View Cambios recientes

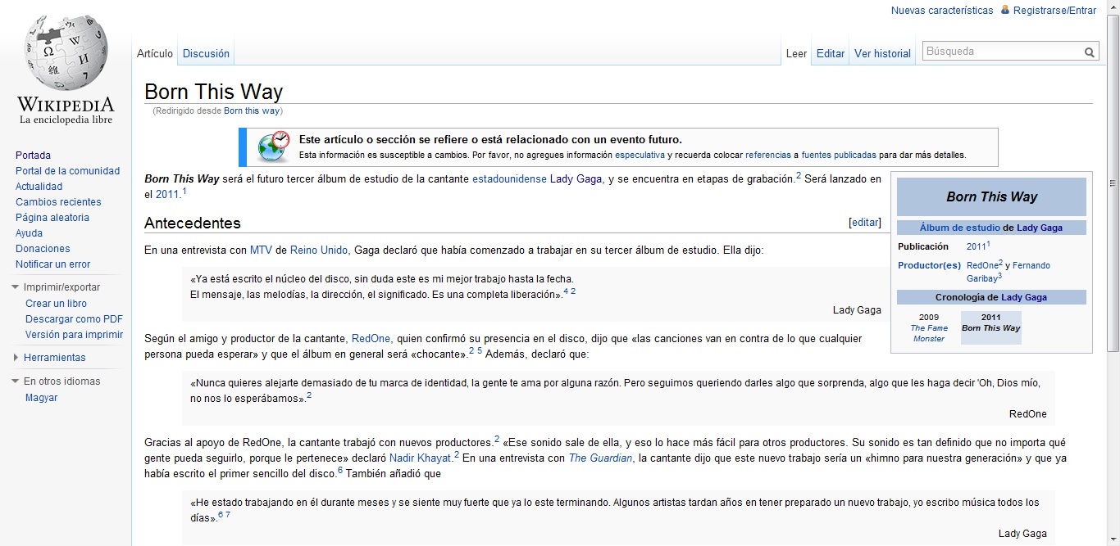coord(58,202)
